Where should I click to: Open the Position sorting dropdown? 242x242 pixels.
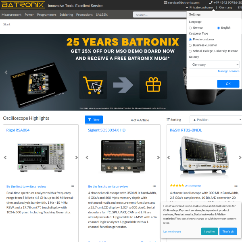[216, 120]
